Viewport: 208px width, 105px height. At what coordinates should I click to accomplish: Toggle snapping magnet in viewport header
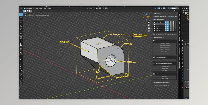point(100,8)
